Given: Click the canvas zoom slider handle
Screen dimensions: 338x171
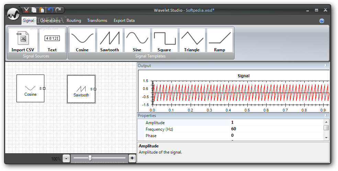Looking at the screenshot, I should coord(90,158).
